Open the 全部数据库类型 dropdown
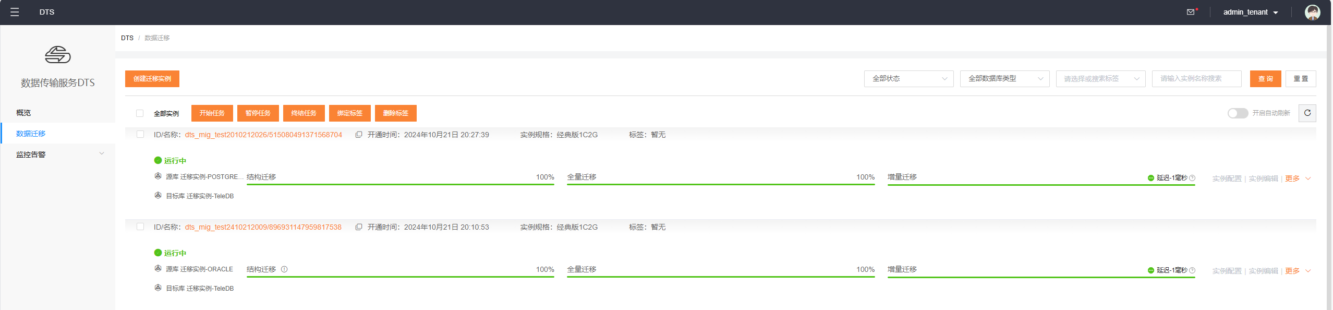The height and width of the screenshot is (310, 1333). pyautogui.click(x=1004, y=79)
